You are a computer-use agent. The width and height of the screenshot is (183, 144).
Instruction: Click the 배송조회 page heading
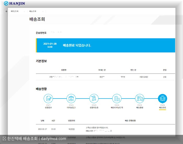click(x=37, y=19)
